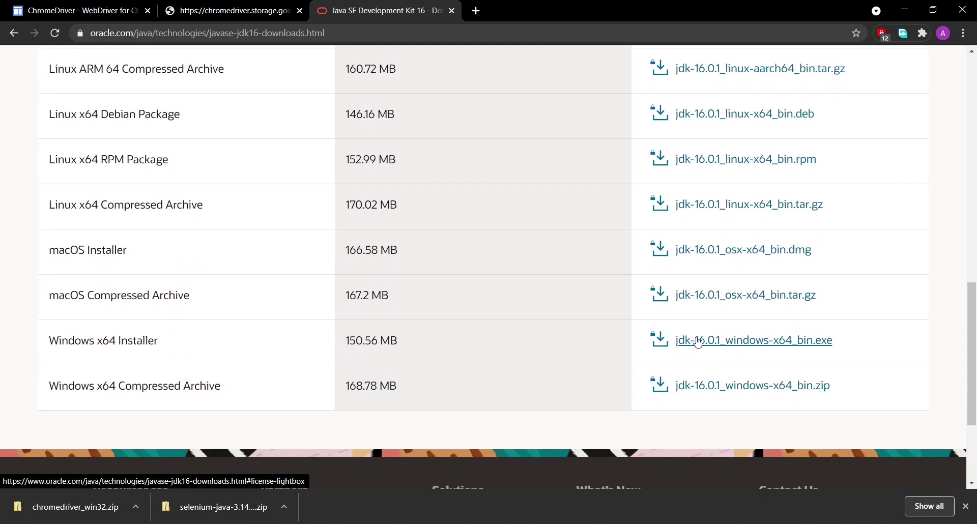Expand options for chromedriver_win32.zip

tap(136, 507)
